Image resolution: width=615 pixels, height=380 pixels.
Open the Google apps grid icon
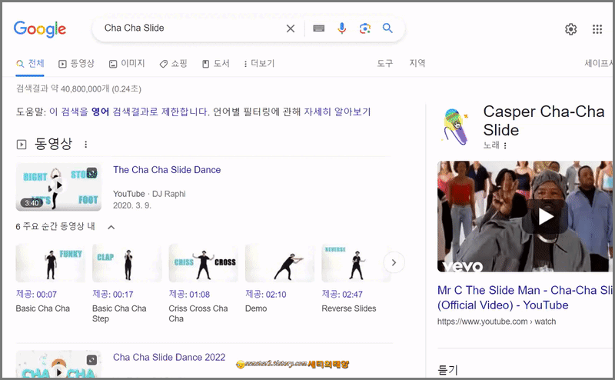click(597, 29)
